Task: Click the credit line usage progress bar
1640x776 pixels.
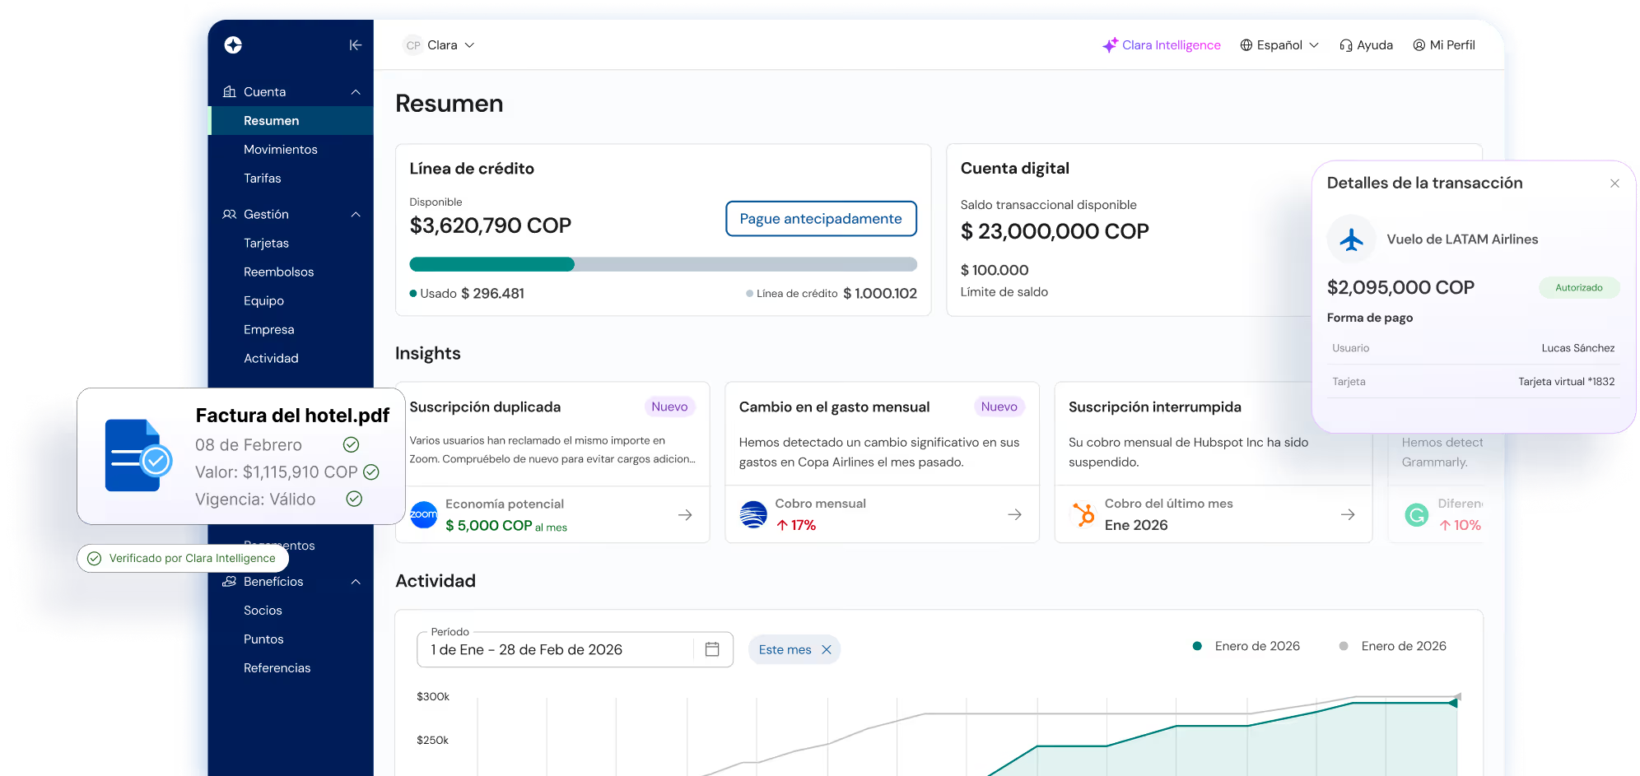Action: (663, 264)
